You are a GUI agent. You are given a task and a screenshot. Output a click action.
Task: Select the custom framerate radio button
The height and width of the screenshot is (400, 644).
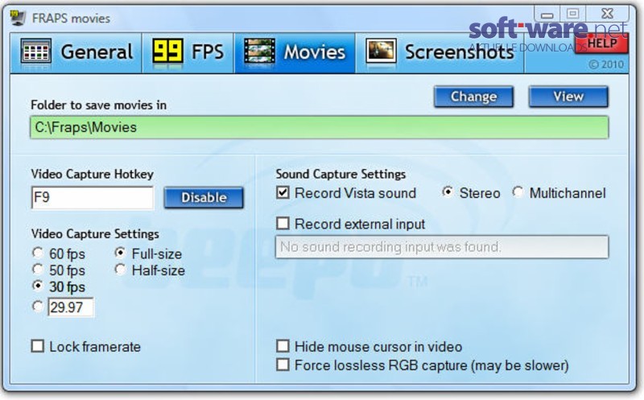38,307
